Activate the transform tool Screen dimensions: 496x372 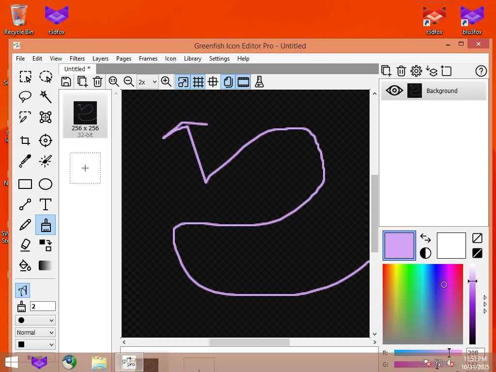coord(46,117)
